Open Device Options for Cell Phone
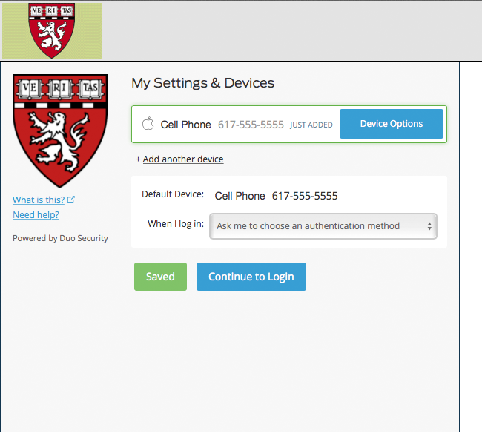Screen dimensions: 482x445 coord(392,124)
